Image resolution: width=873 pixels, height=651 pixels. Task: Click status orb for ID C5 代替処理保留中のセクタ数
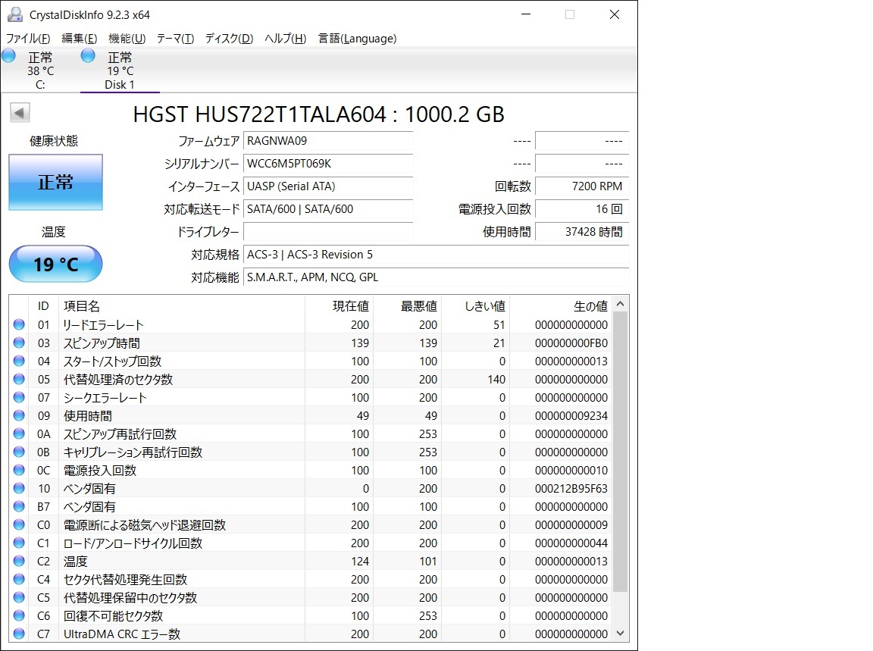[x=19, y=597]
